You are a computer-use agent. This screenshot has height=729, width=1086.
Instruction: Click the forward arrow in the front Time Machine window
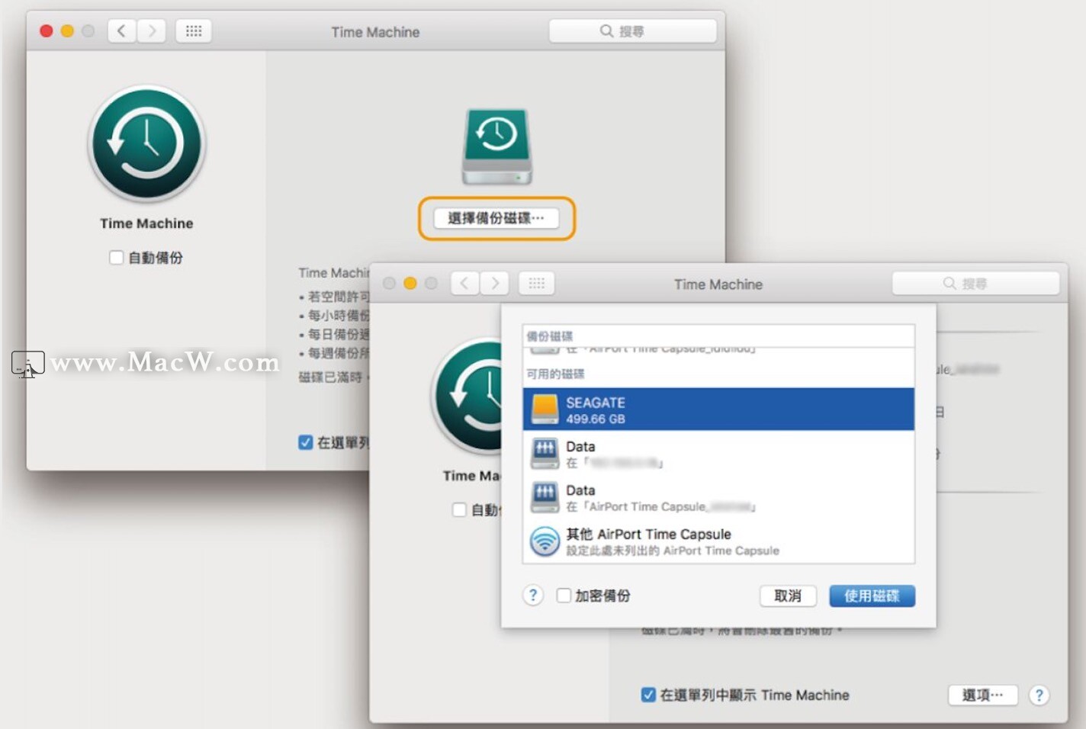[495, 284]
